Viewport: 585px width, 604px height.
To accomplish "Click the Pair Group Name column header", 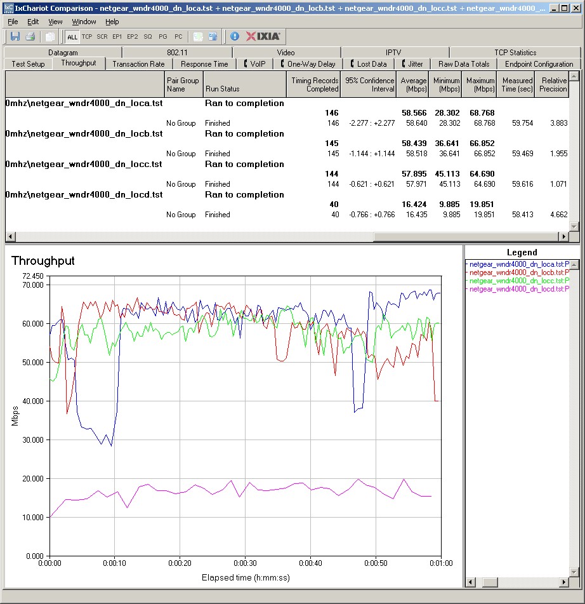I will pos(183,84).
